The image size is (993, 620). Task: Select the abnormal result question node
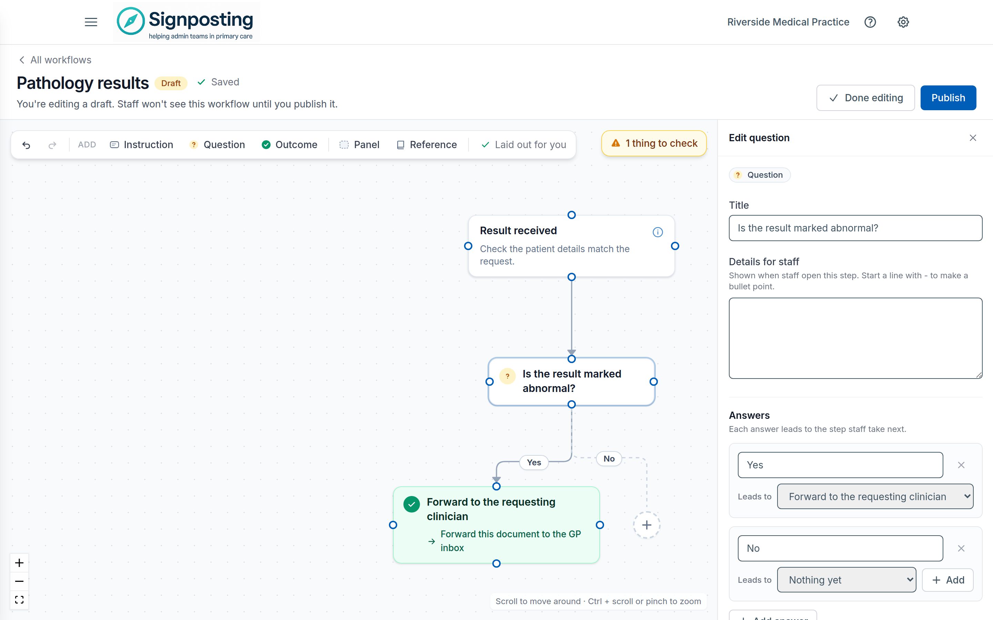(x=571, y=381)
